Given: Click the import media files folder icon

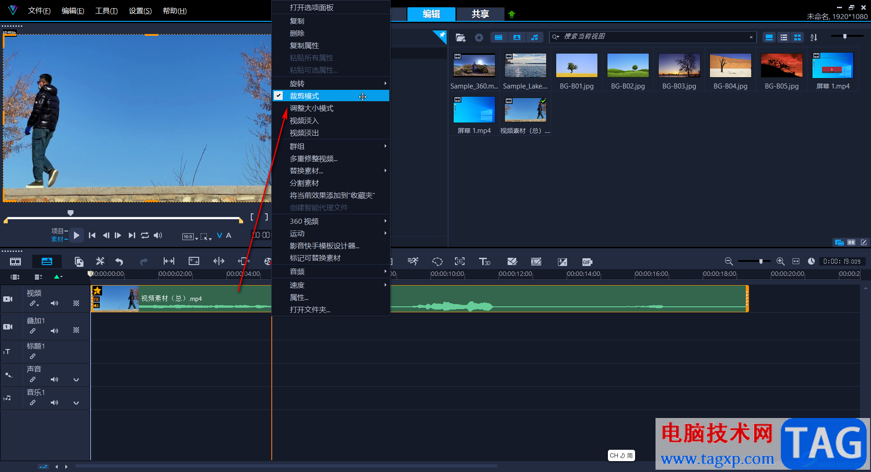Looking at the screenshot, I should click(x=460, y=38).
